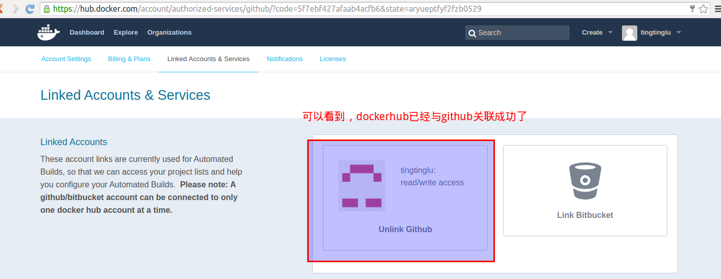Image resolution: width=721 pixels, height=279 pixels.
Task: Focus the Docker Hub search field
Action: (517, 33)
